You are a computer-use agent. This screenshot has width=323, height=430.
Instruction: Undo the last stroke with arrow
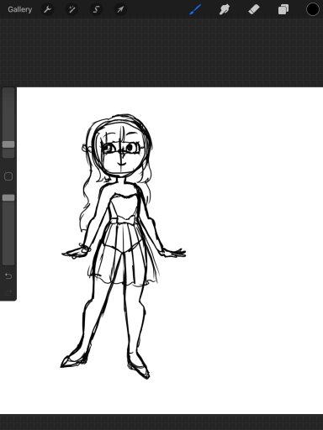8,276
